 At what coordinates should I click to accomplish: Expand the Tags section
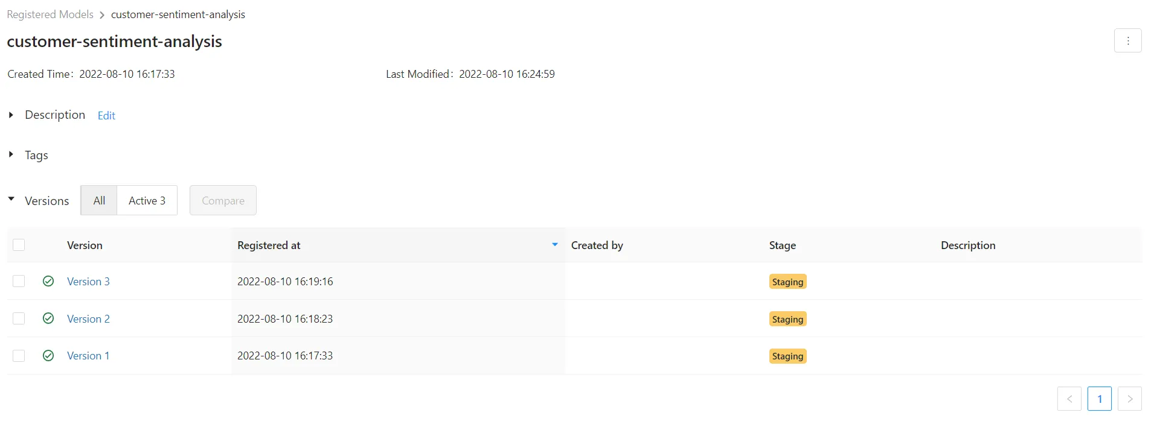coord(11,154)
